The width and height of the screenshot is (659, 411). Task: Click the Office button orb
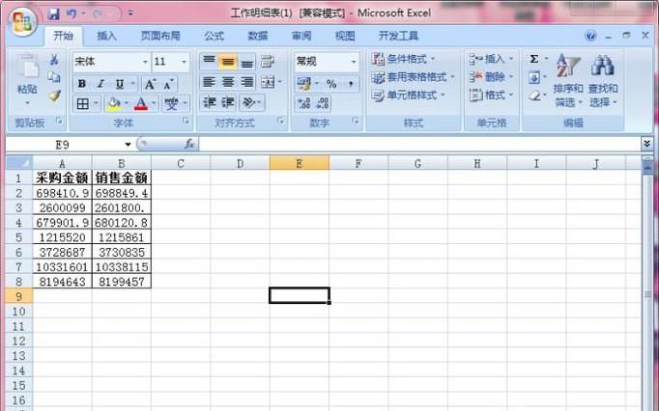pos(22,21)
